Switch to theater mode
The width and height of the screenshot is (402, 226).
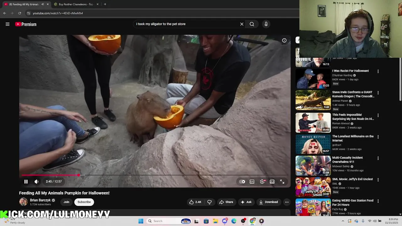click(x=272, y=181)
